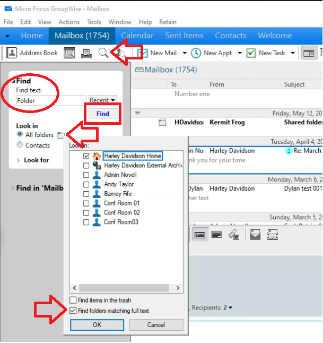Expand the Find in 'Mailbox' section
The width and height of the screenshot is (323, 343).
click(x=13, y=188)
